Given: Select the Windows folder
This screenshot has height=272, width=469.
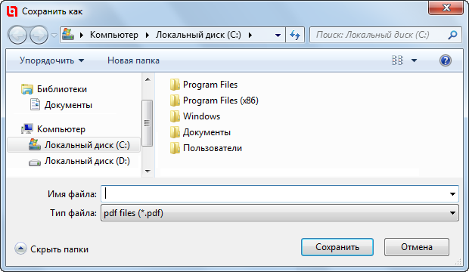Looking at the screenshot, I should [x=195, y=116].
